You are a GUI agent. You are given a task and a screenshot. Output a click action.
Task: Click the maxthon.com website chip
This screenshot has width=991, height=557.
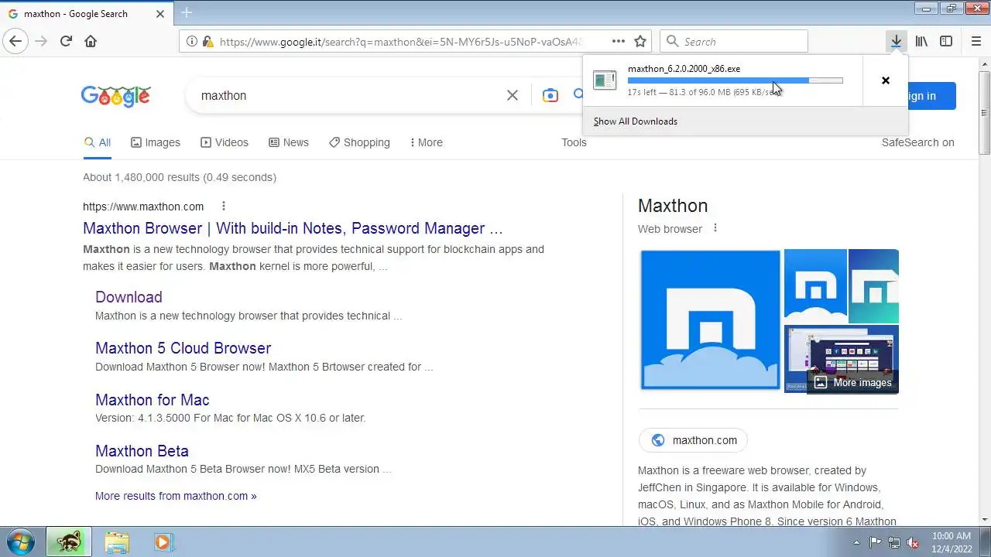coord(693,440)
